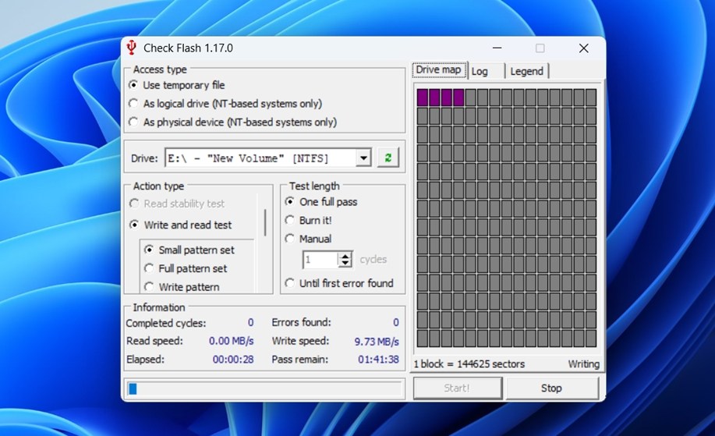Select 'Burn it!' test length
Screen dimensions: 715x436
[x=290, y=221]
